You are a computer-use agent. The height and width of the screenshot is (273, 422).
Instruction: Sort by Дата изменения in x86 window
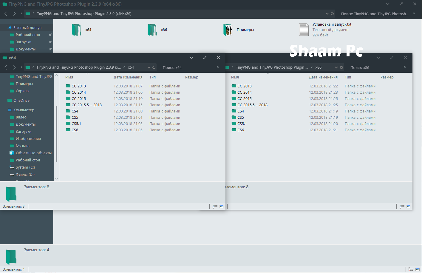[x=323, y=77]
